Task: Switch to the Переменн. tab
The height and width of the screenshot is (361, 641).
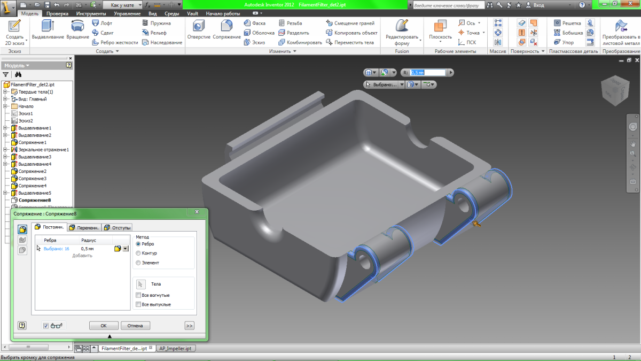Action: coord(84,227)
